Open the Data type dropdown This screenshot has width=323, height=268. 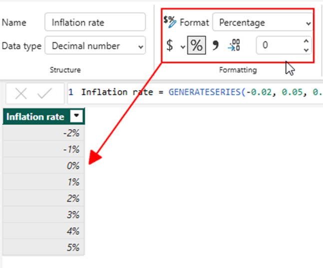(95, 46)
